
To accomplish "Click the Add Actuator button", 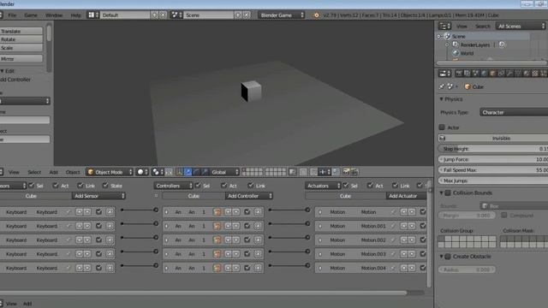I will pos(407,196).
